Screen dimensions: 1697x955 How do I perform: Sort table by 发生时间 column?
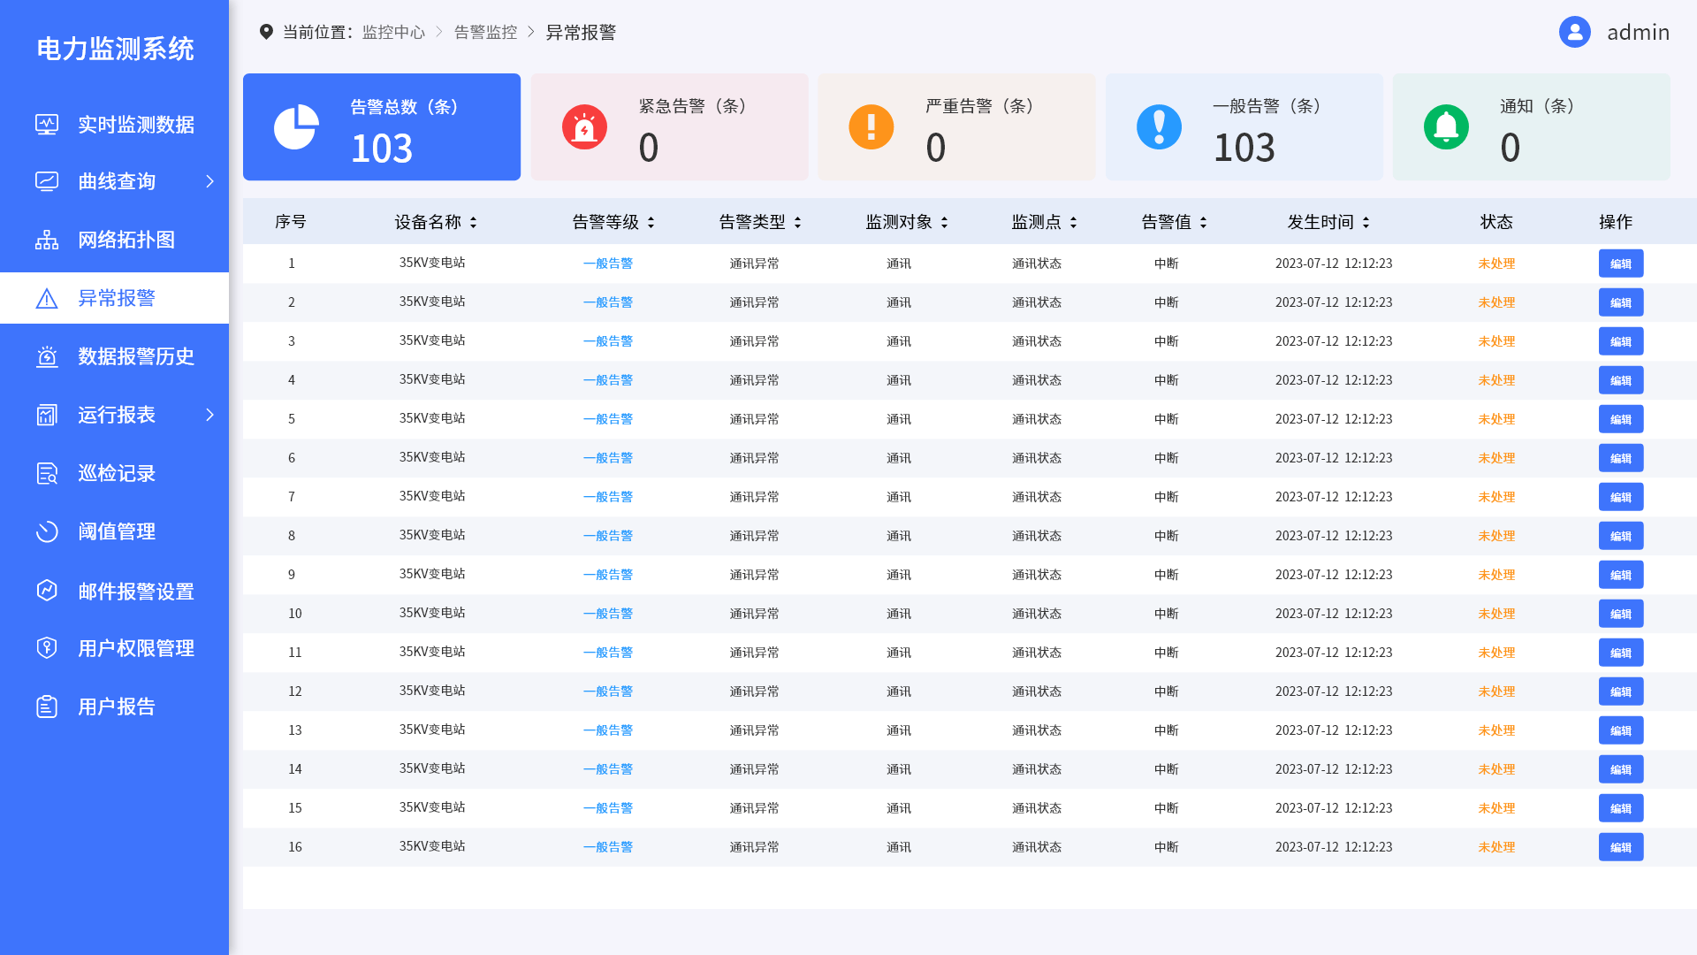coord(1366,222)
